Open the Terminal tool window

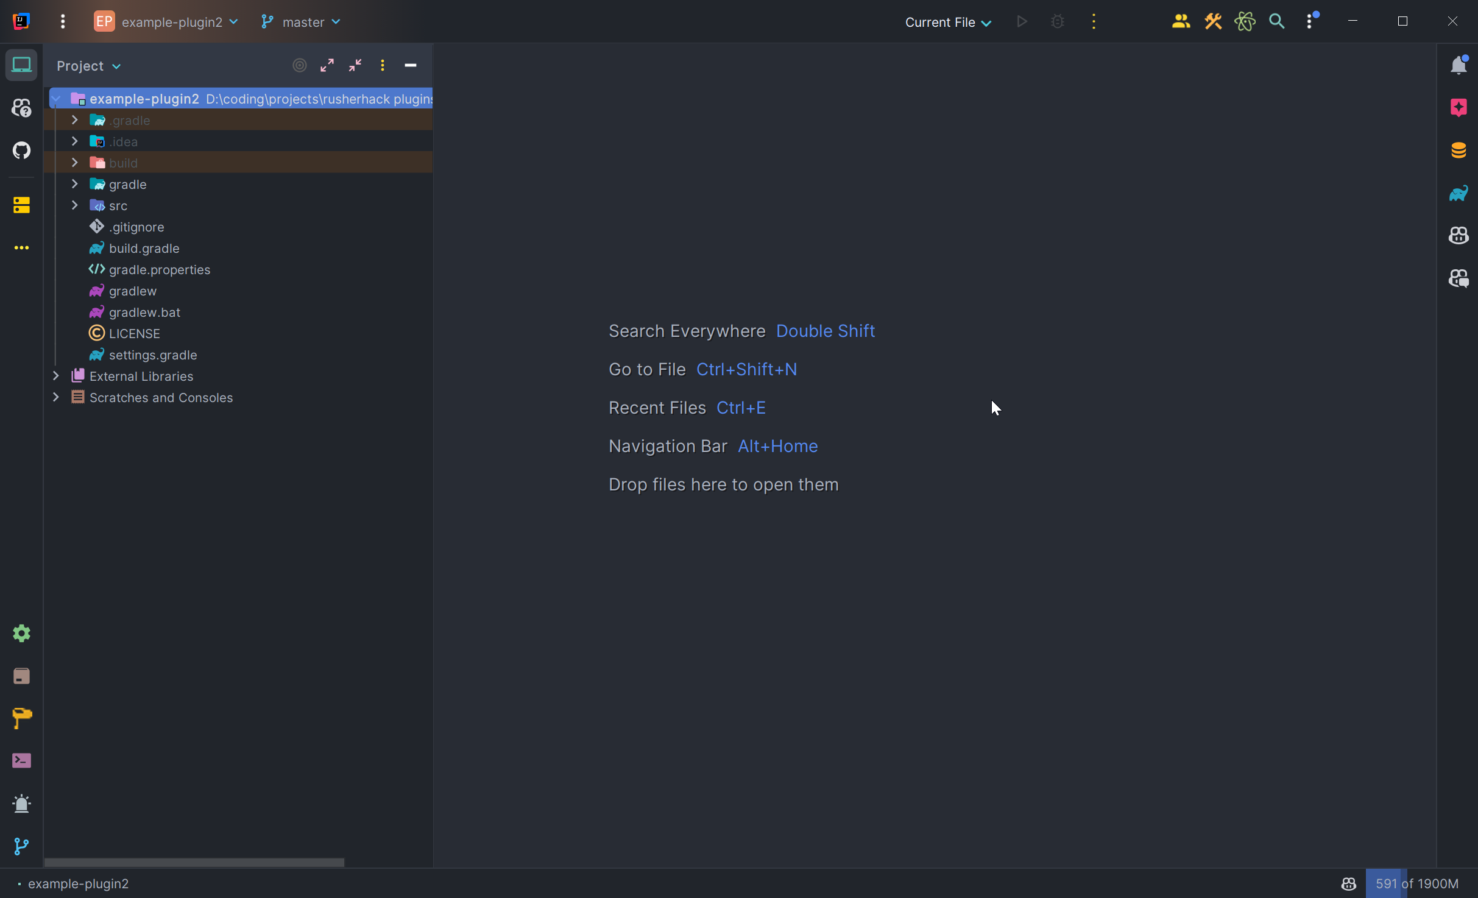21,760
